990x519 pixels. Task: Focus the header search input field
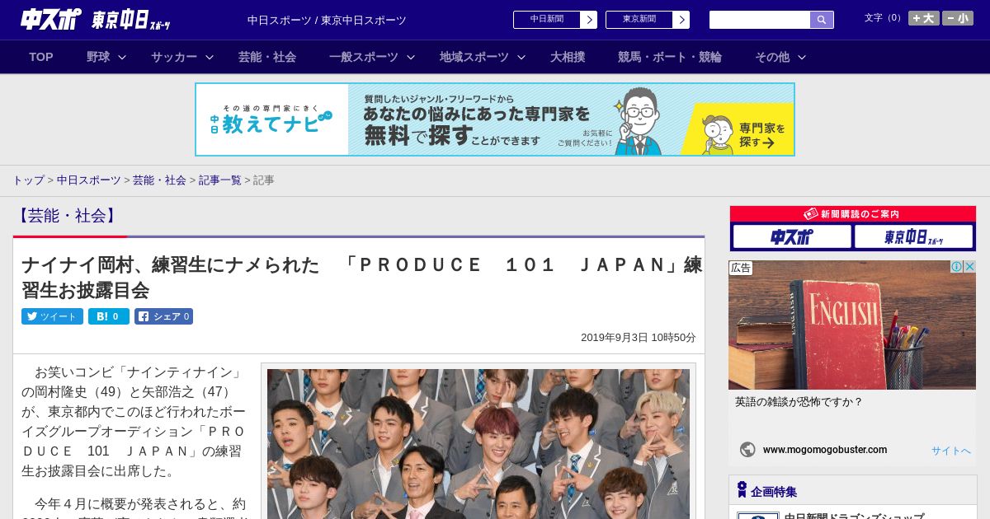point(760,20)
